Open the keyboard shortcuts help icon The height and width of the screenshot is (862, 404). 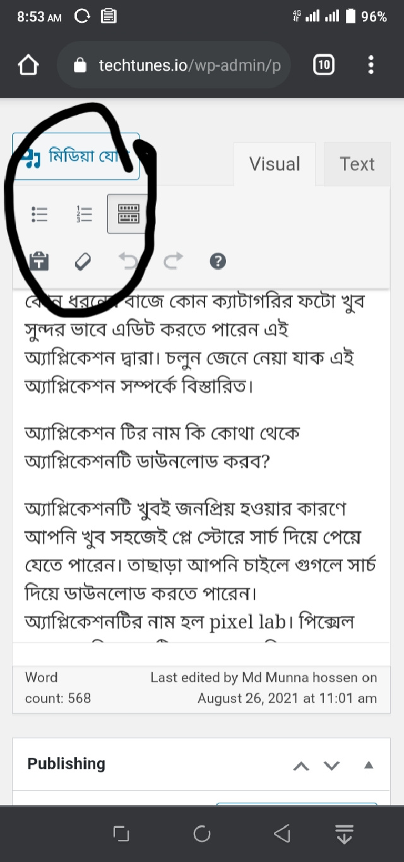click(218, 261)
